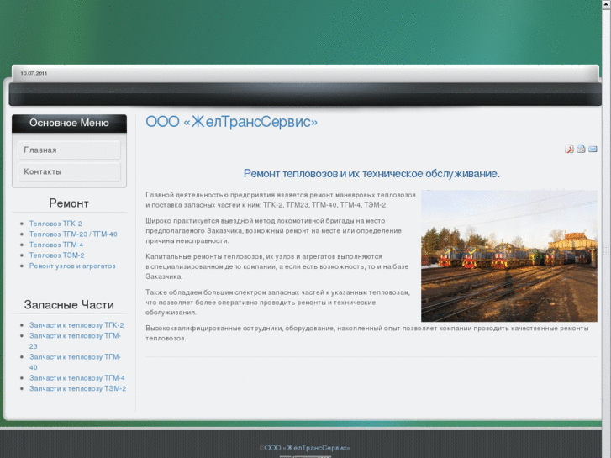Click the Основное Меню header

pyautogui.click(x=69, y=124)
